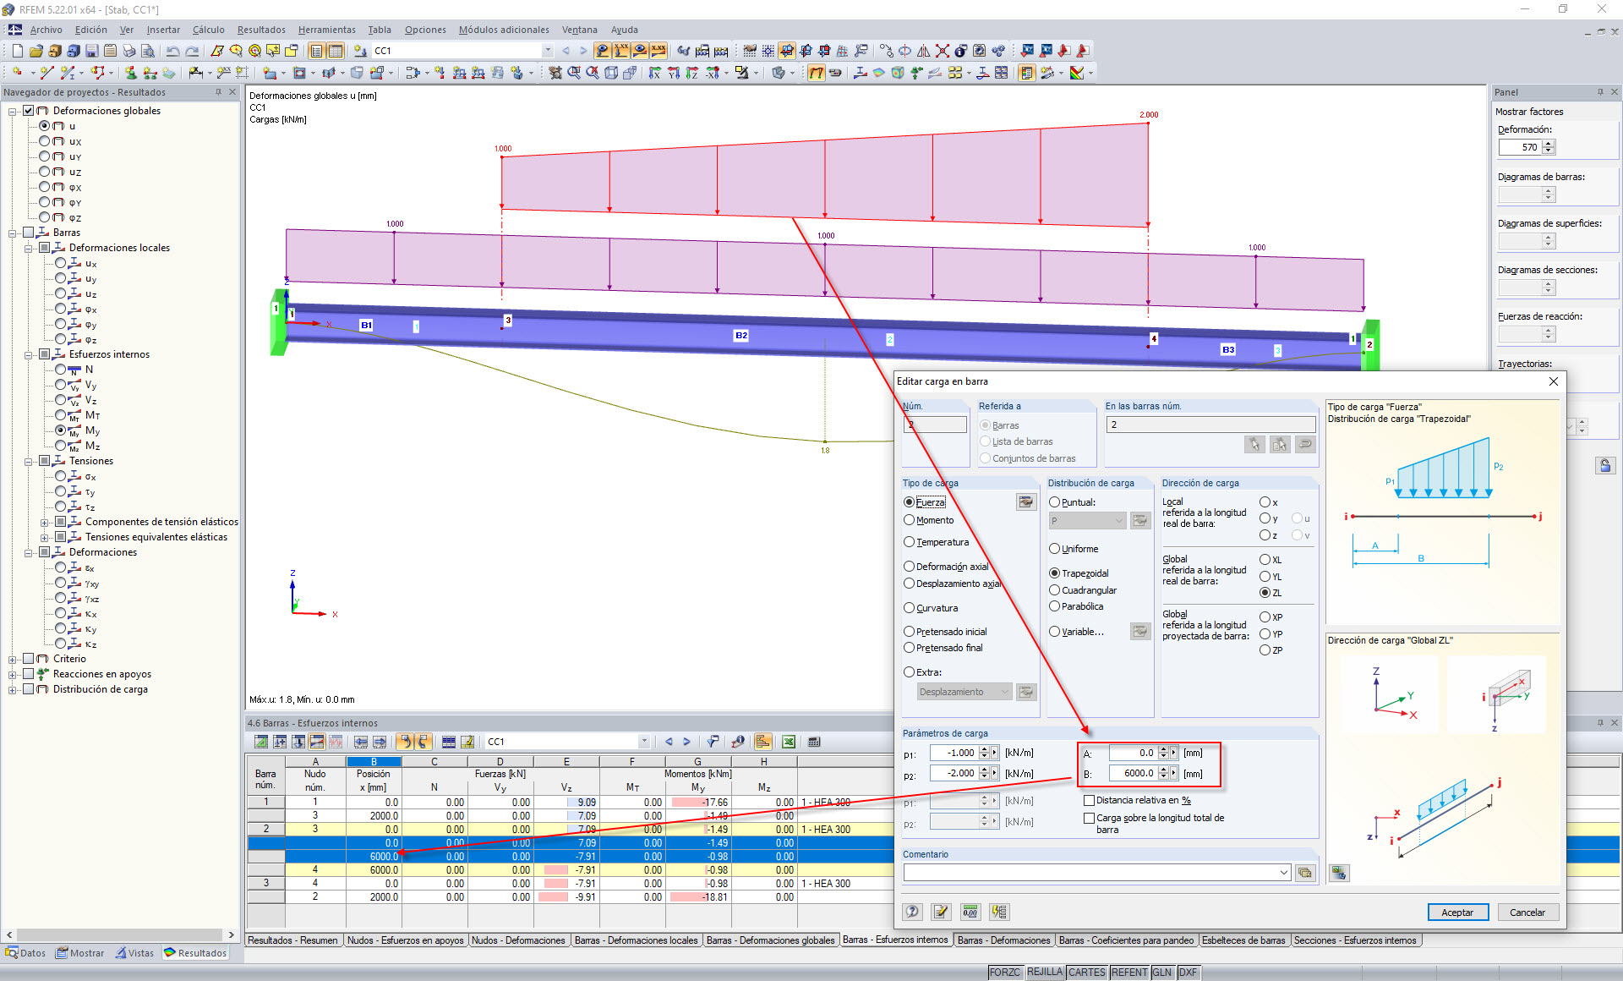Switch to Nudos - Deformaciones tab
Image resolution: width=1623 pixels, height=981 pixels.
point(518,940)
